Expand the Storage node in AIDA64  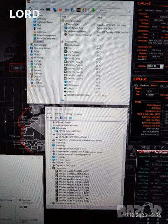click(x=28, y=61)
